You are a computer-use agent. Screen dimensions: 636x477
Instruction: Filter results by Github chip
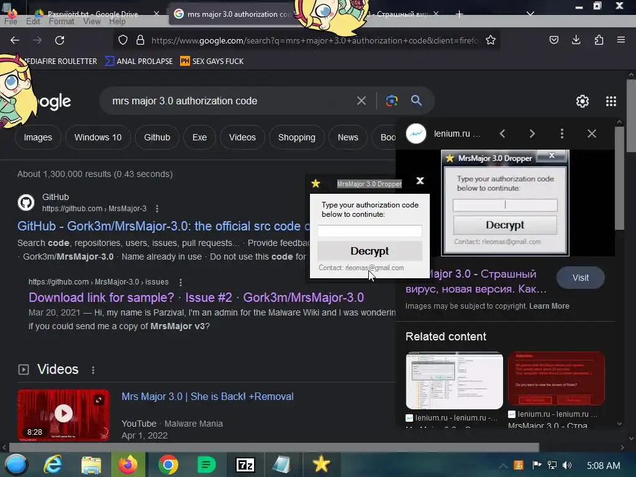(157, 137)
